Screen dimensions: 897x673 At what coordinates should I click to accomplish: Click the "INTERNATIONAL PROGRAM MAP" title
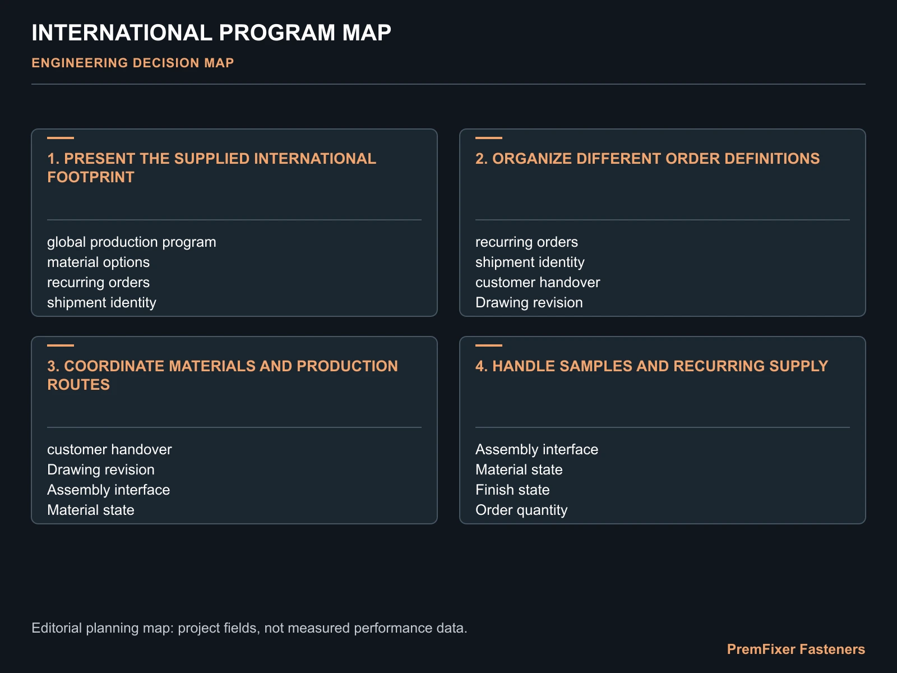211,33
